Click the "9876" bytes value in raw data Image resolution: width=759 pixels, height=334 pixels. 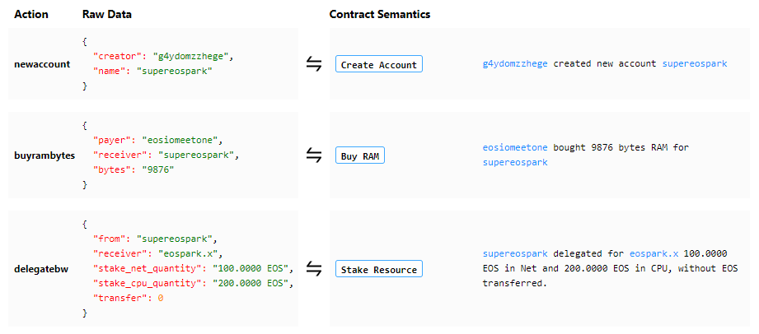157,170
